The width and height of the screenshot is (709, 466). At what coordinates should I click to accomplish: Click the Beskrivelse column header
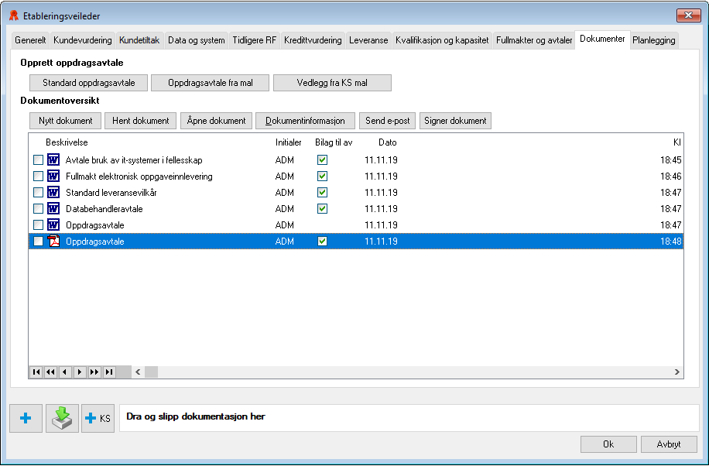(x=67, y=142)
